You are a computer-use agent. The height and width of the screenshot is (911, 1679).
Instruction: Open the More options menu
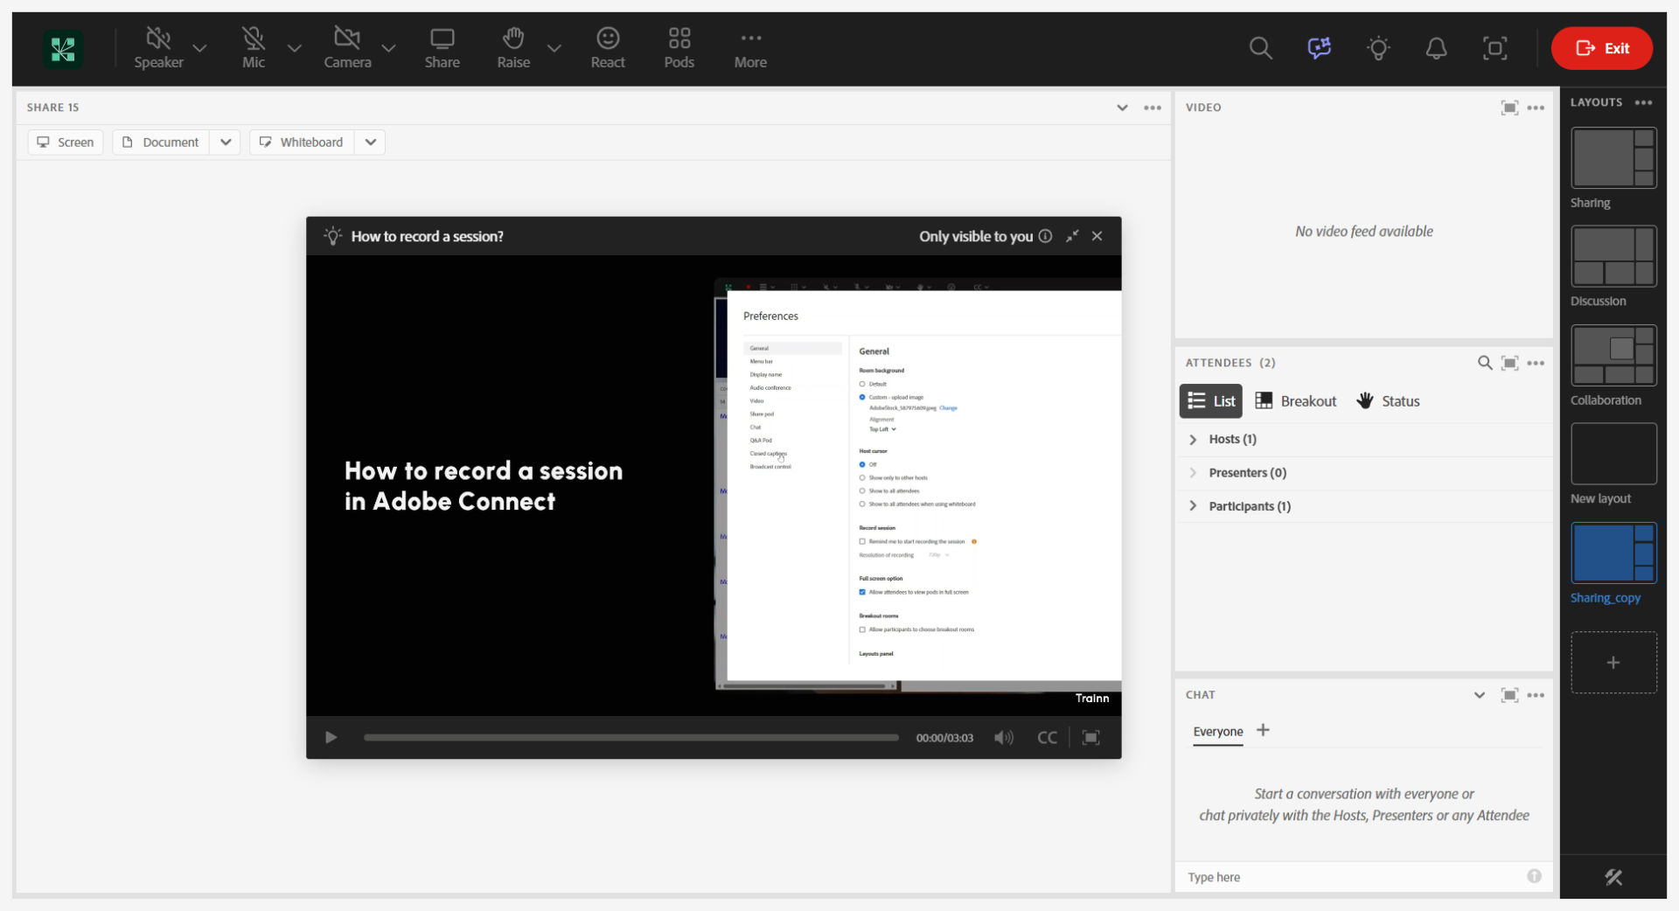tap(750, 48)
